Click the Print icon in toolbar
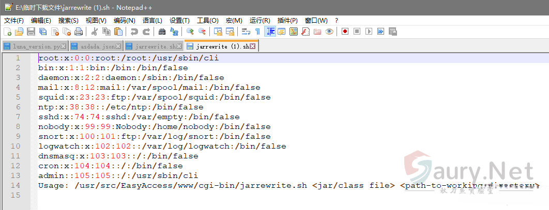Image resolution: width=549 pixels, height=210 pixels. pyautogui.click(x=78, y=32)
